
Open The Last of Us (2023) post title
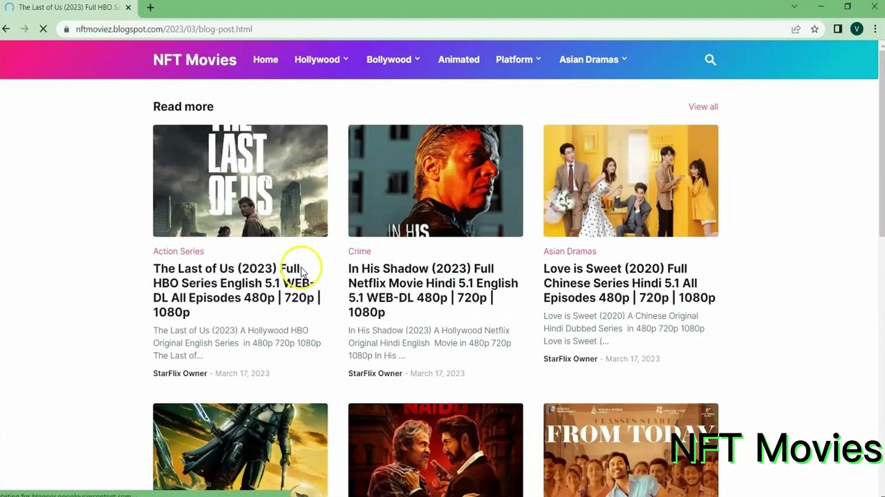(237, 290)
